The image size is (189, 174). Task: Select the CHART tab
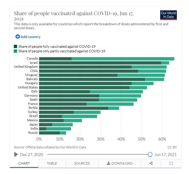coord(24,163)
